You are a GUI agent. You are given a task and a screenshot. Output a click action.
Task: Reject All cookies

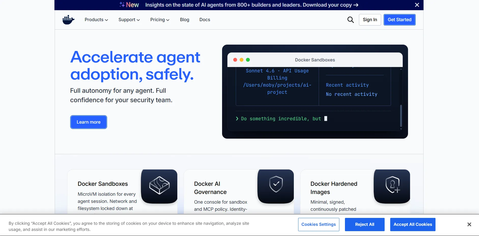click(365, 224)
